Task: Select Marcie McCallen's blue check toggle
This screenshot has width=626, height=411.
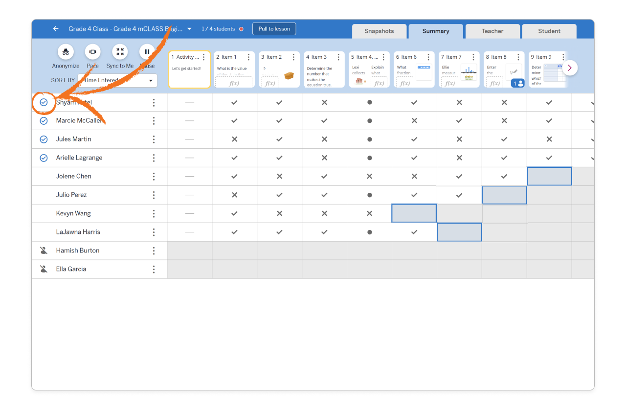Action: tap(43, 120)
